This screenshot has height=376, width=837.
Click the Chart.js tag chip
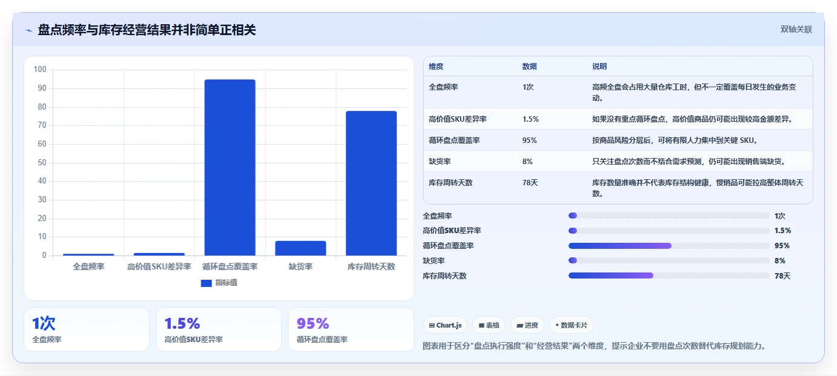(x=445, y=325)
